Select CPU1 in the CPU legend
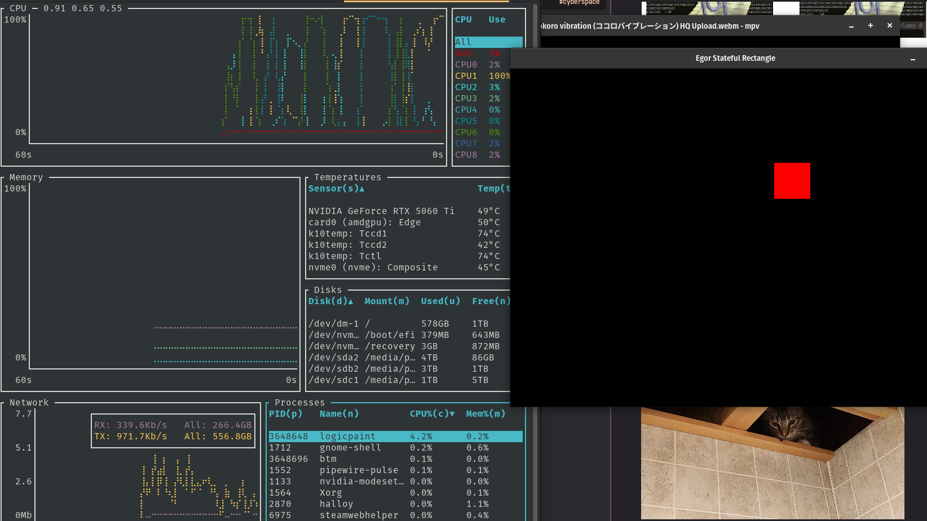927x521 pixels. tap(466, 76)
